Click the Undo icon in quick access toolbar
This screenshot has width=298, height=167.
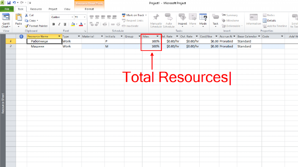(14, 3)
